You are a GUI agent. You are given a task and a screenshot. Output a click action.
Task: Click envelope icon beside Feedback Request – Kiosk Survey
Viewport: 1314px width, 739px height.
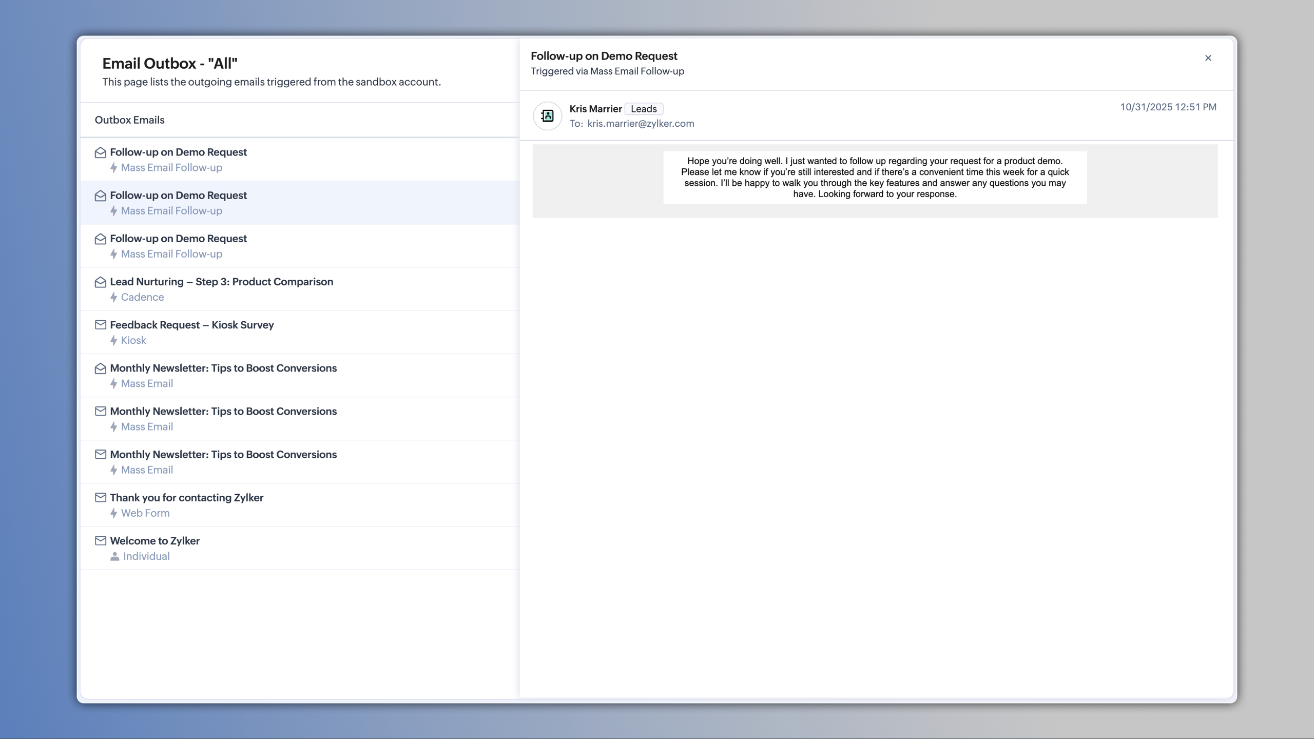coord(101,325)
